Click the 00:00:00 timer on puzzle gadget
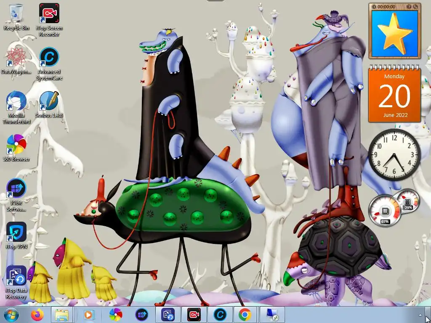Image resolution: width=431 pixels, height=323 pixels. pyautogui.click(x=386, y=7)
